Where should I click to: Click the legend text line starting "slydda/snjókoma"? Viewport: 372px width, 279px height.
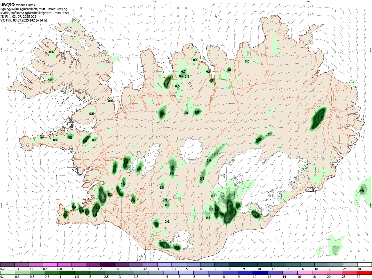point(35,13)
